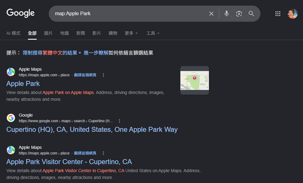Viewport: 303px width, 183px height.
Task: Open the Google apps grid
Action: tap(278, 14)
